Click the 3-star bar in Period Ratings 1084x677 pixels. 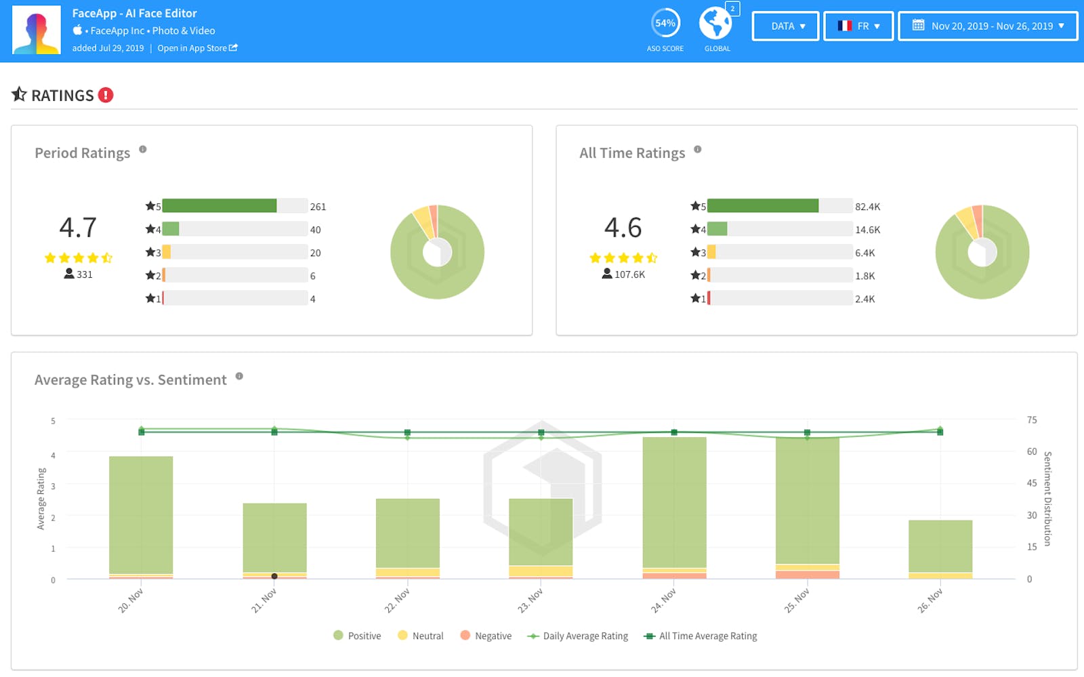coord(235,252)
